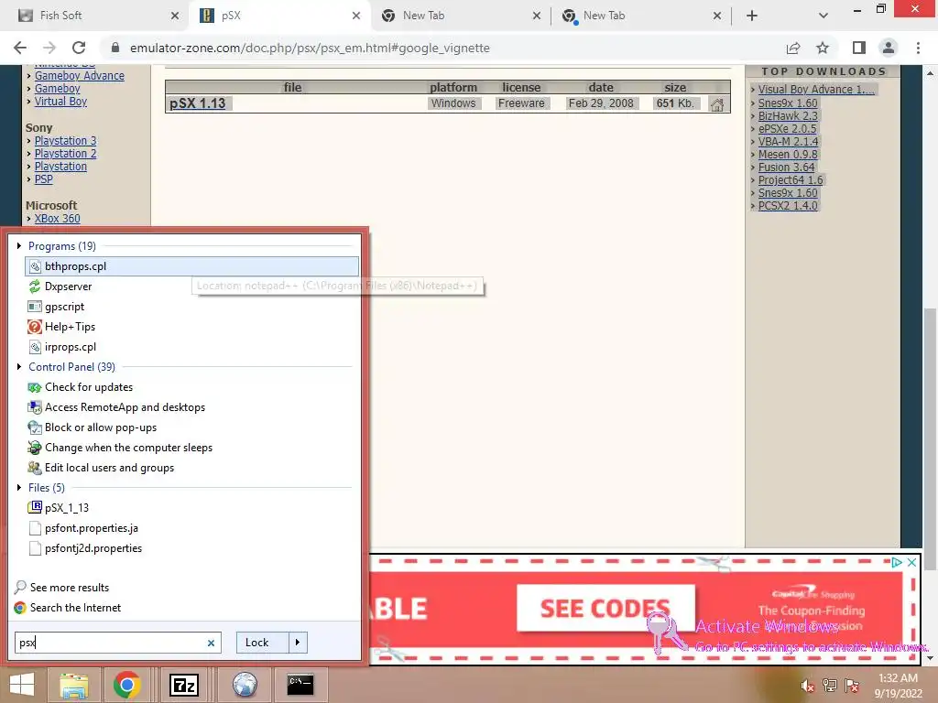Click the network tray icon
This screenshot has height=703, width=938.
(x=829, y=685)
